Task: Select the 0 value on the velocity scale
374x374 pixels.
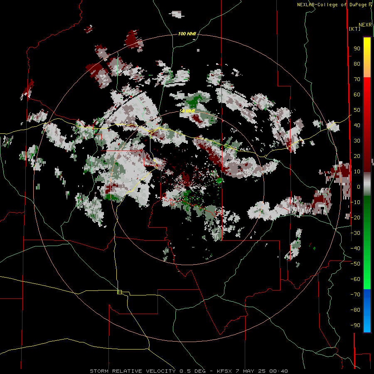Action: coord(359,187)
